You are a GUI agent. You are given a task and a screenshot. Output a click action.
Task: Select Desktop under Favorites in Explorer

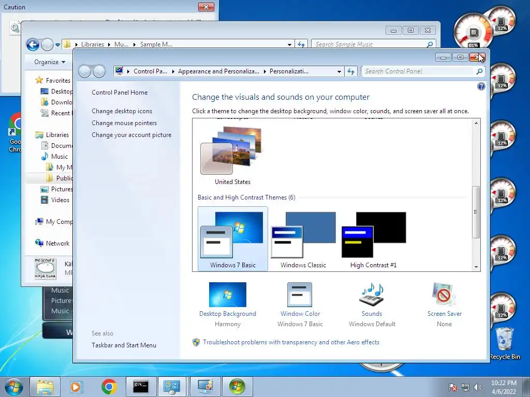click(56, 91)
